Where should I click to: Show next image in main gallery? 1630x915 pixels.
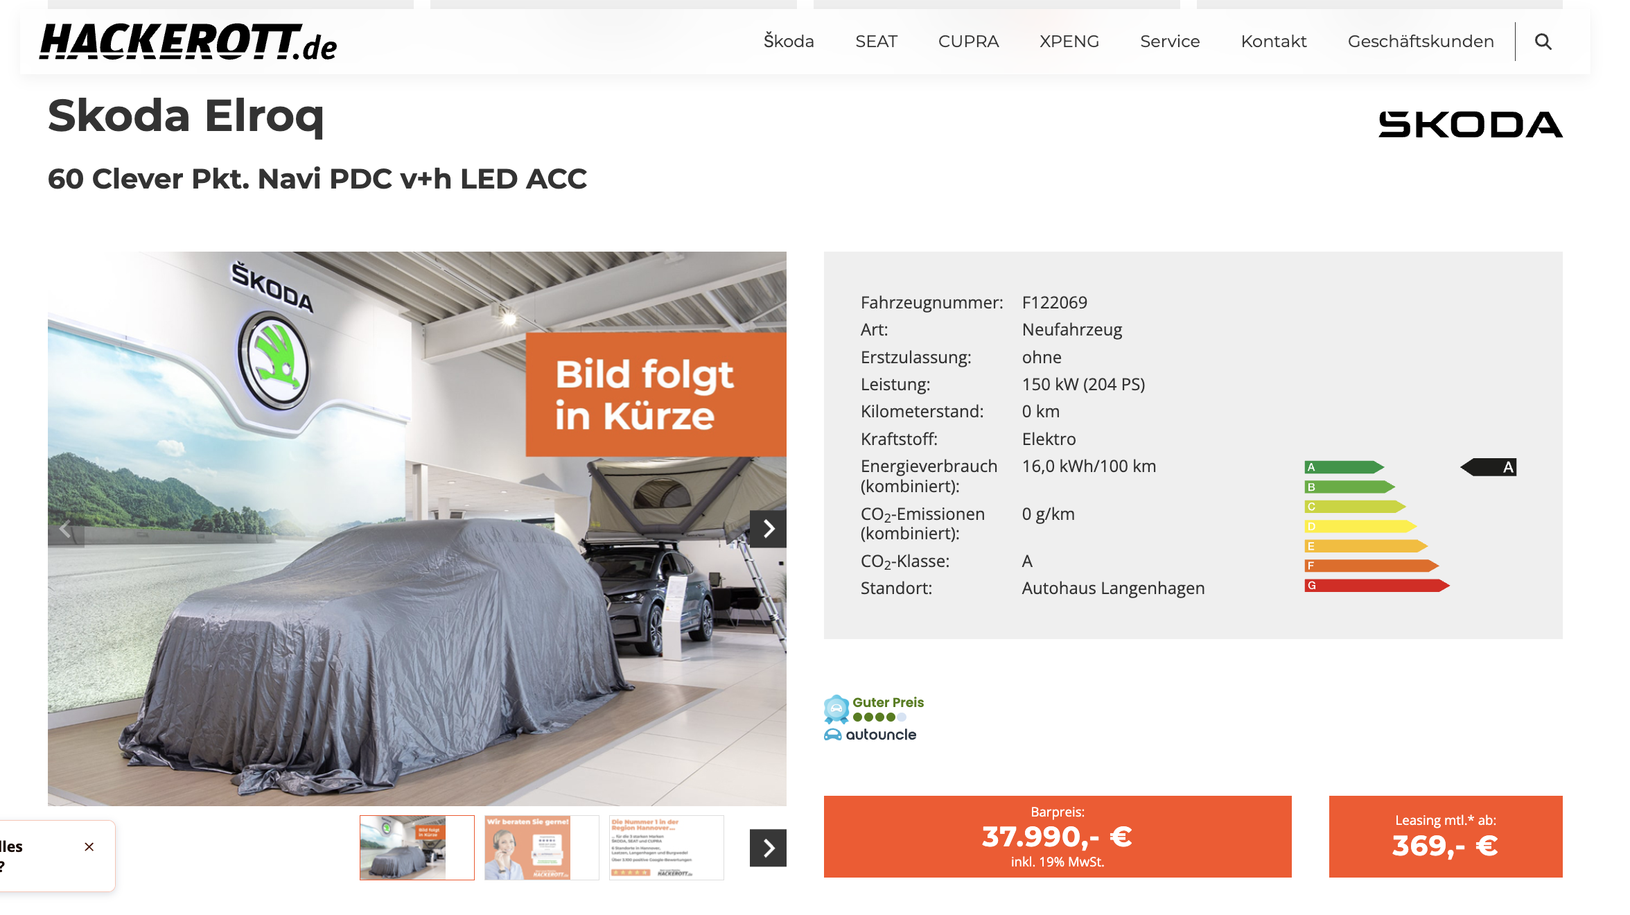pos(768,529)
